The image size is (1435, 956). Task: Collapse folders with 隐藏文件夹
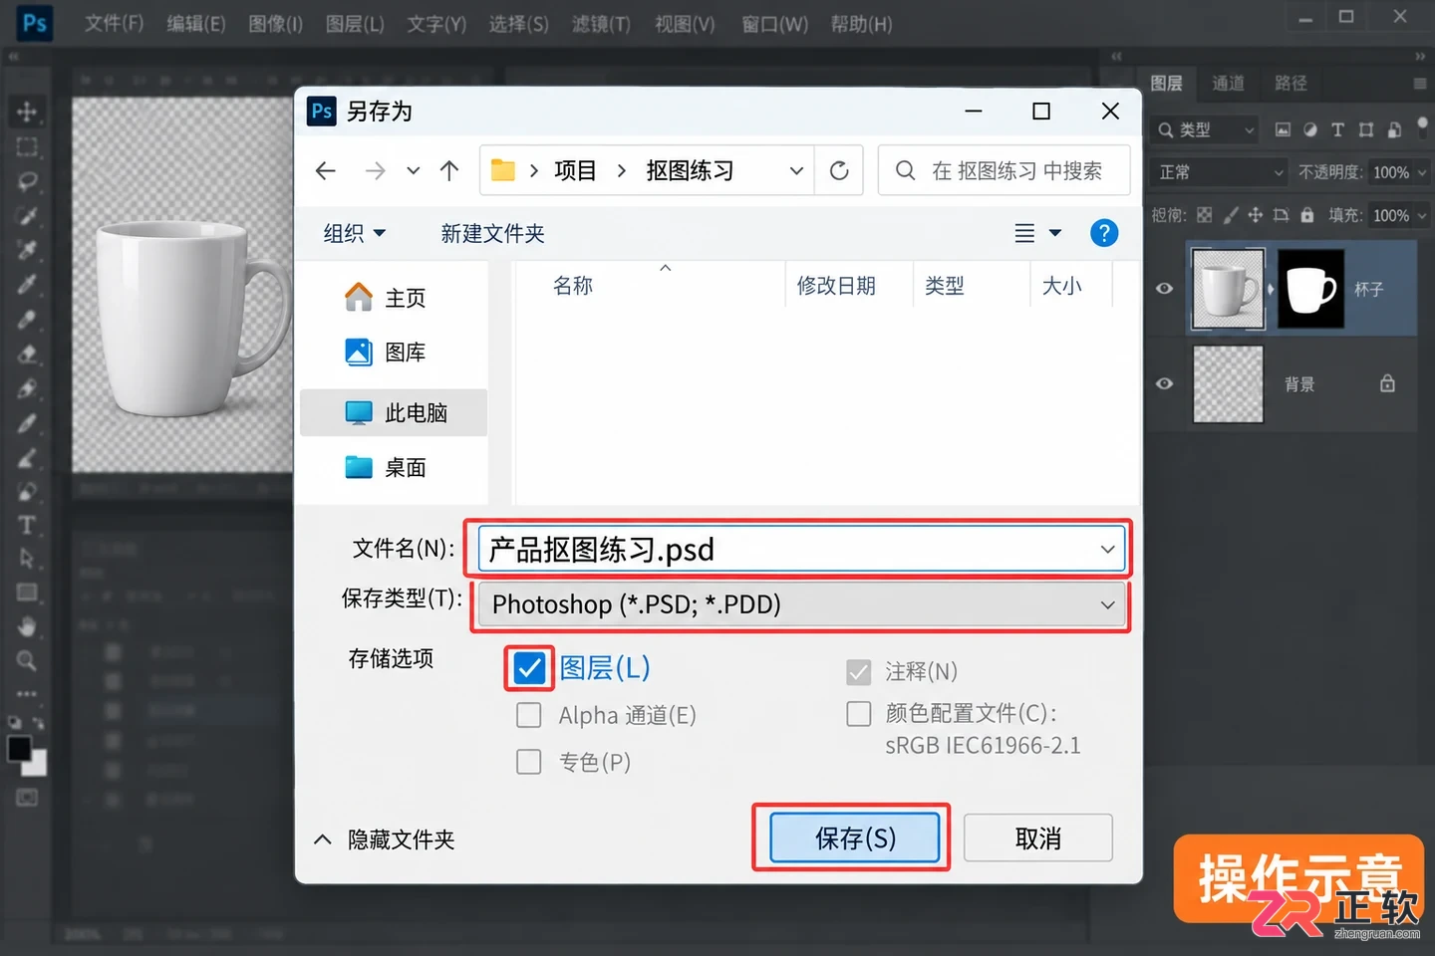tap(385, 839)
